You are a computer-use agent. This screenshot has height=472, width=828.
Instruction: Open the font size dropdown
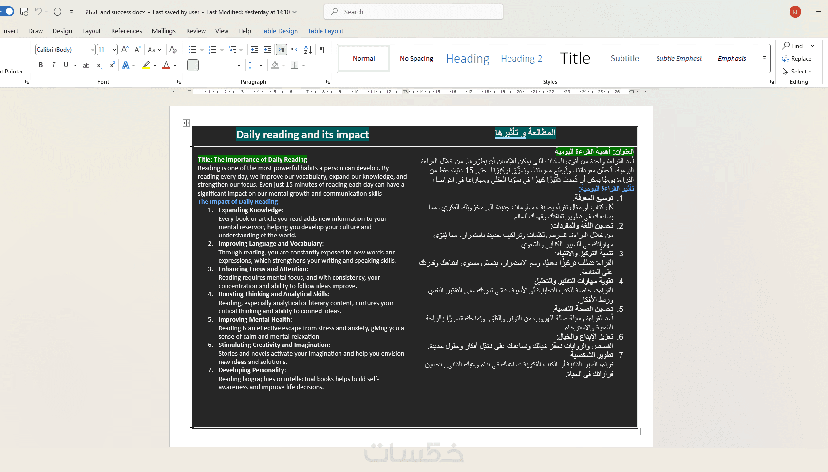pos(114,50)
